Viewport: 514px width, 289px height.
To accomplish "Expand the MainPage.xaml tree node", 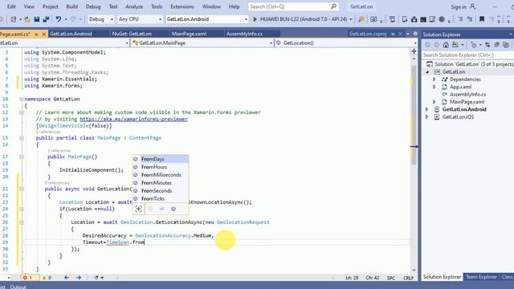I will 434,102.
